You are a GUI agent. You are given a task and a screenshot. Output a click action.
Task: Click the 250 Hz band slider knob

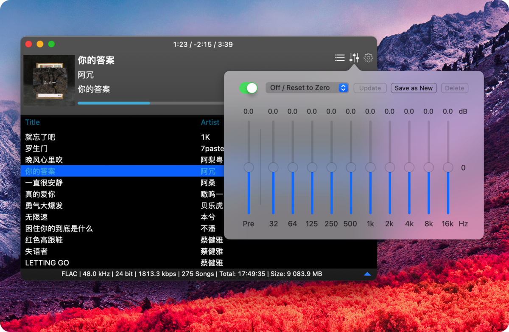point(331,167)
